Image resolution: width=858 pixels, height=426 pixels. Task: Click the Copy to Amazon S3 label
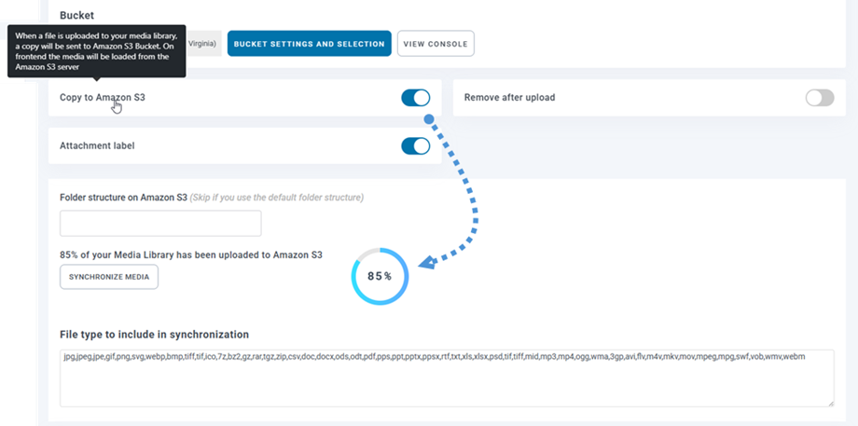tap(96, 97)
